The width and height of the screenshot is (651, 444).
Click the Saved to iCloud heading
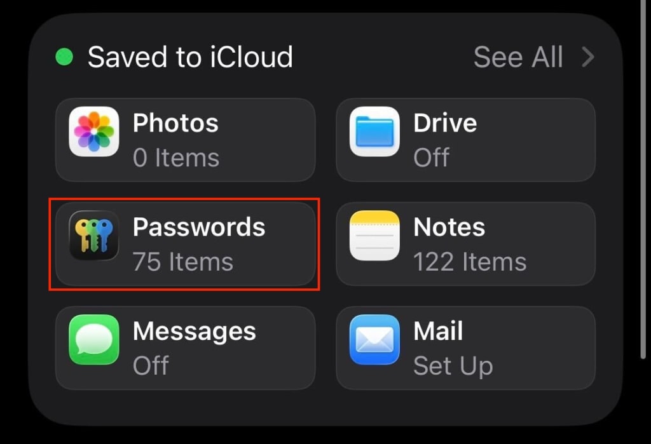190,57
